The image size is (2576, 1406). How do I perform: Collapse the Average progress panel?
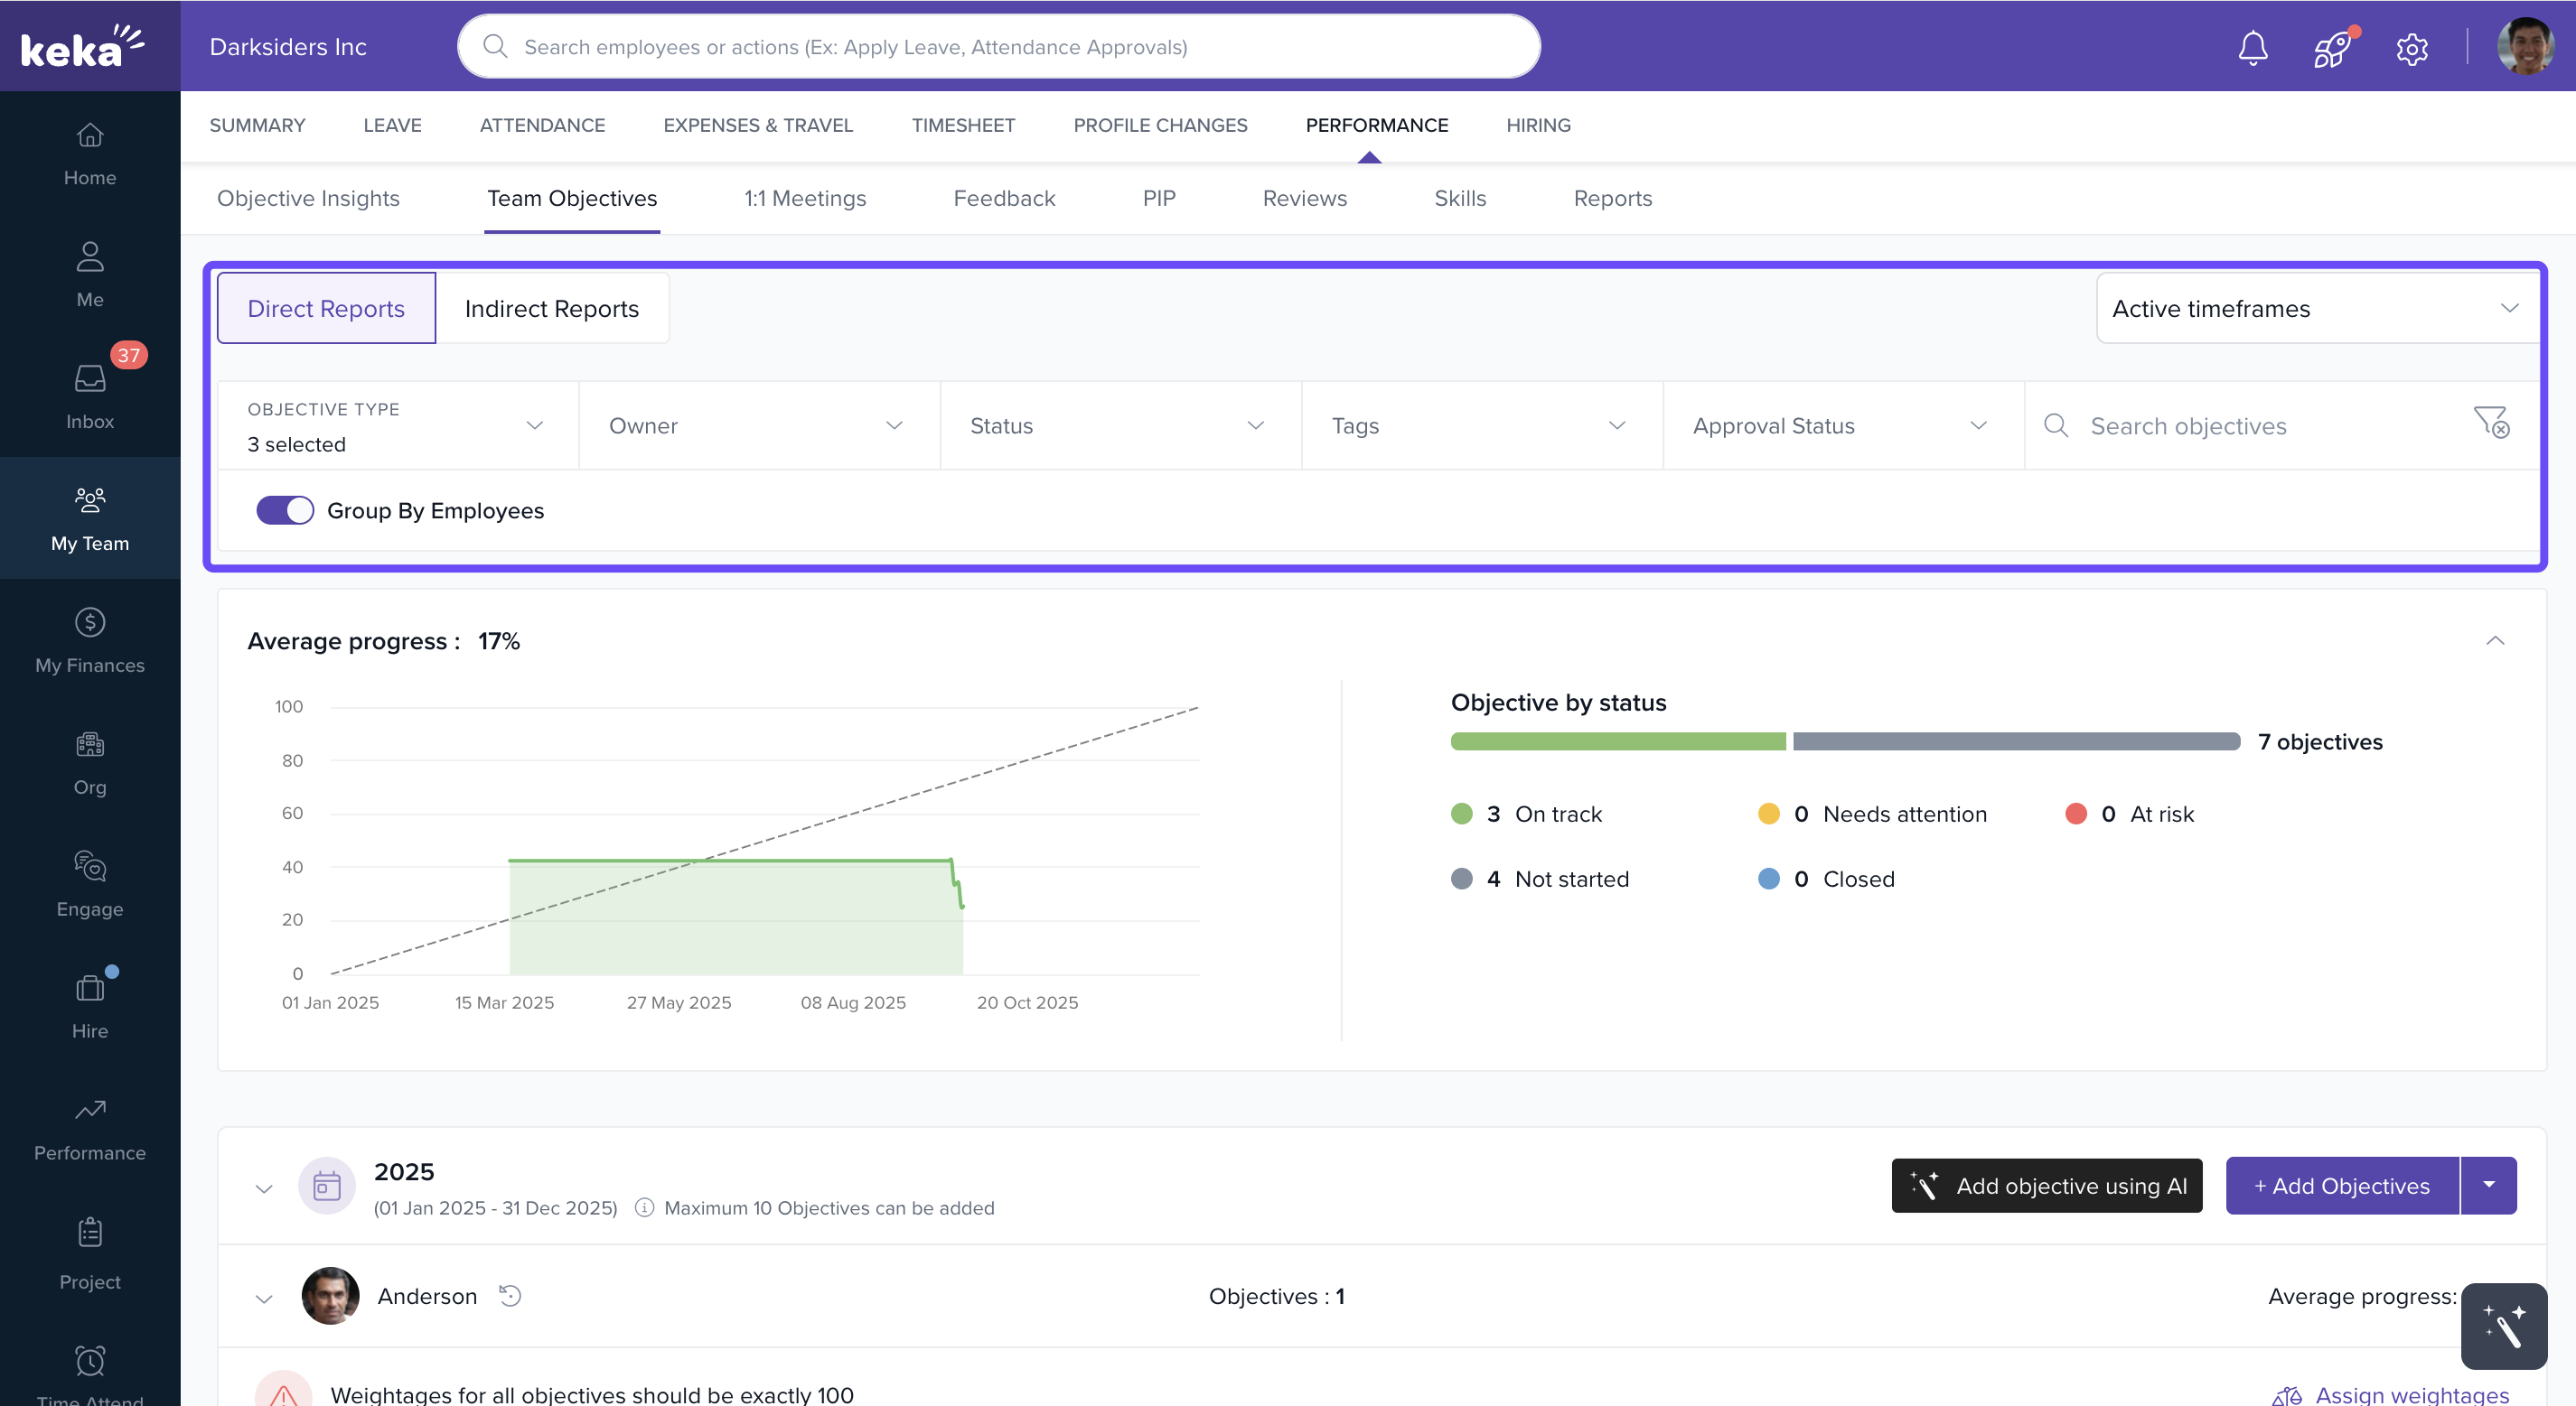coord(2494,640)
